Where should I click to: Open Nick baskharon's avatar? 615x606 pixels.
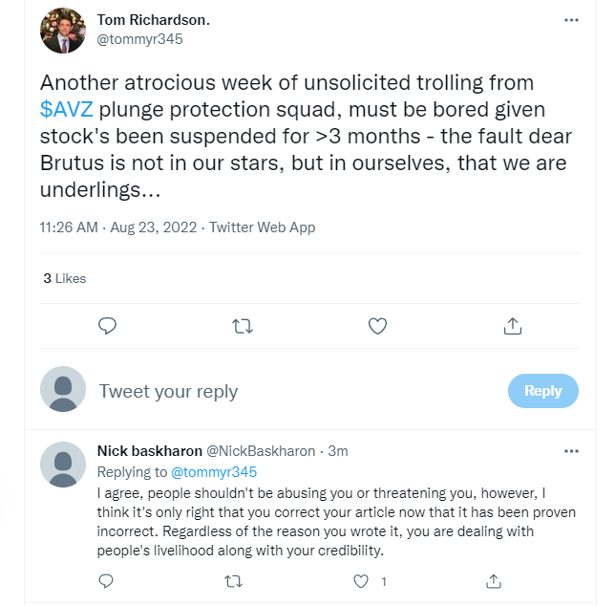pos(63,465)
